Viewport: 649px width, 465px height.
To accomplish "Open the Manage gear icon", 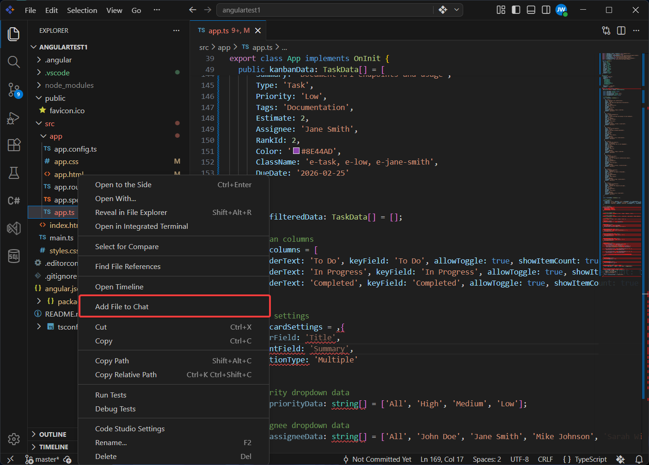I will (x=14, y=439).
